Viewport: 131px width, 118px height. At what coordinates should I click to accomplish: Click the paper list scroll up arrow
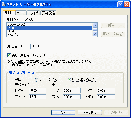95,25
